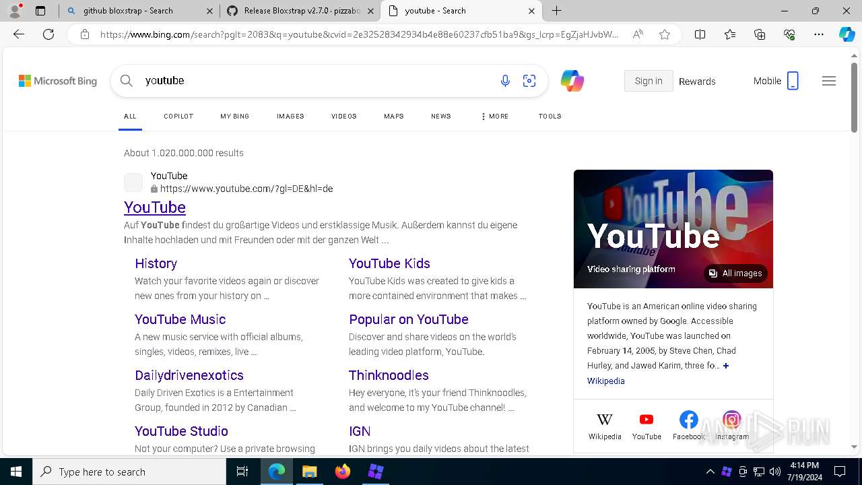The width and height of the screenshot is (862, 485).
Task: Switch to the NEWS search tab
Action: coord(441,117)
